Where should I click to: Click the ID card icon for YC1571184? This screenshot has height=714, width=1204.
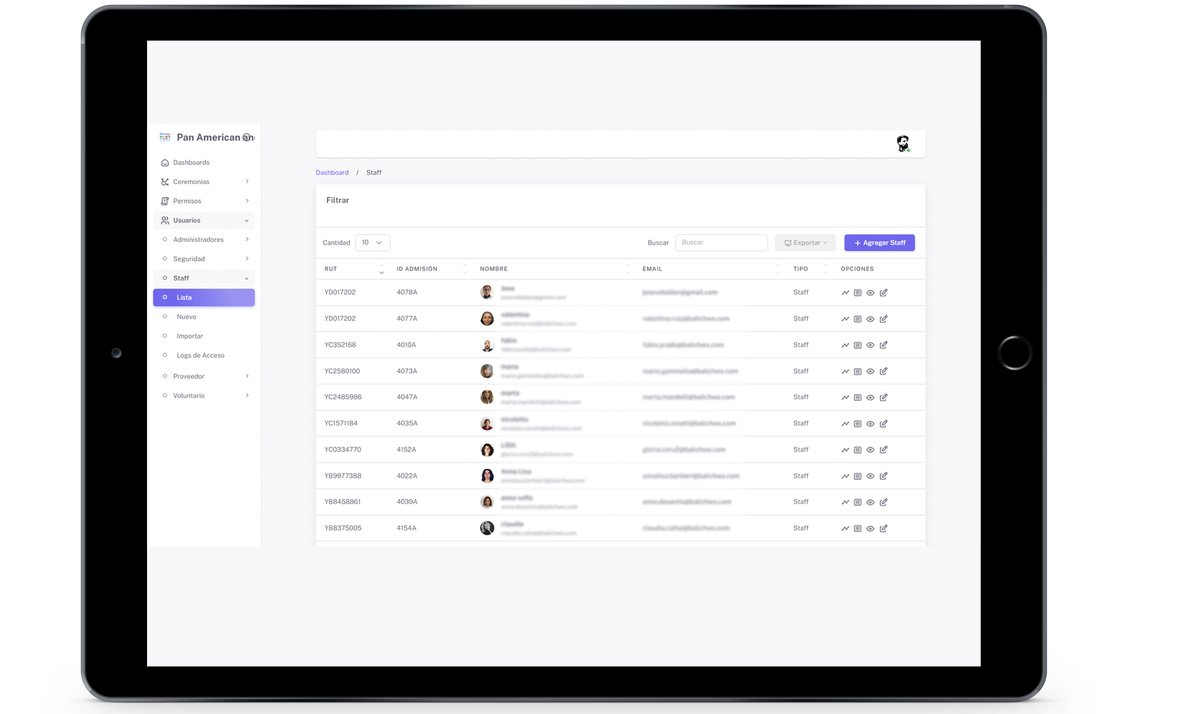pos(857,423)
